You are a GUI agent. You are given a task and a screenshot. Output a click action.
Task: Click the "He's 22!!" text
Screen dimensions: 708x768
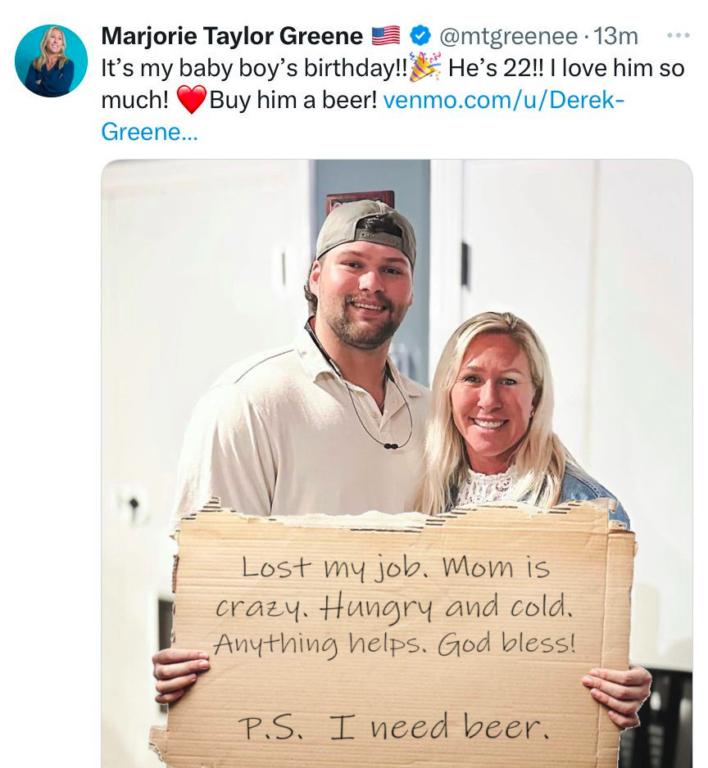[x=495, y=68]
